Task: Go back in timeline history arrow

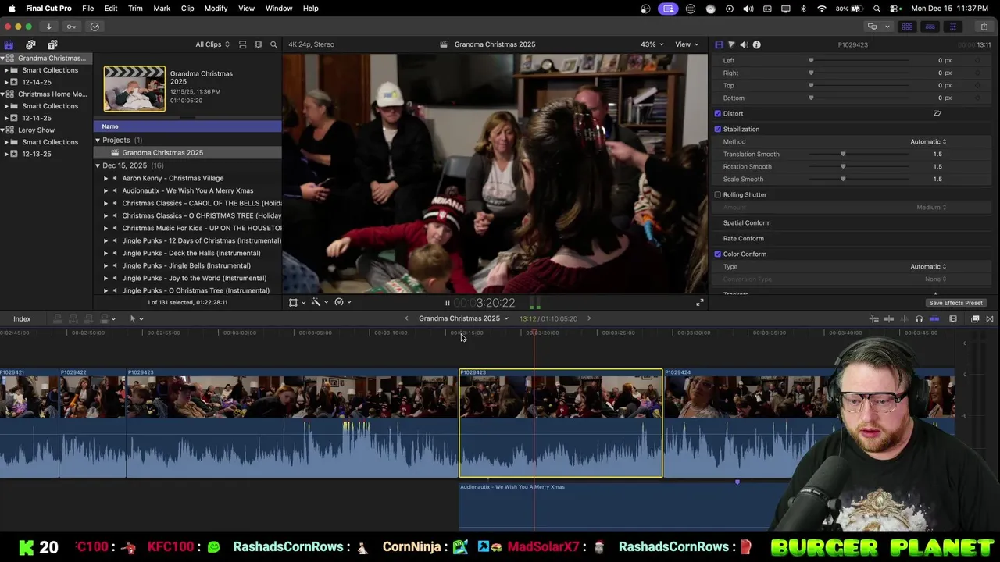Action: (406, 318)
